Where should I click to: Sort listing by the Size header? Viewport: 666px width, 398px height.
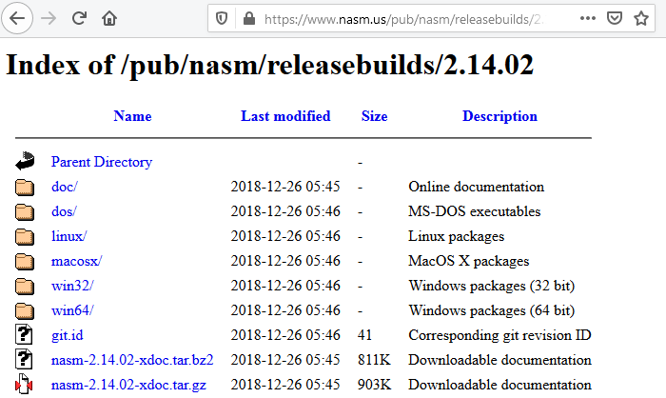(x=374, y=116)
